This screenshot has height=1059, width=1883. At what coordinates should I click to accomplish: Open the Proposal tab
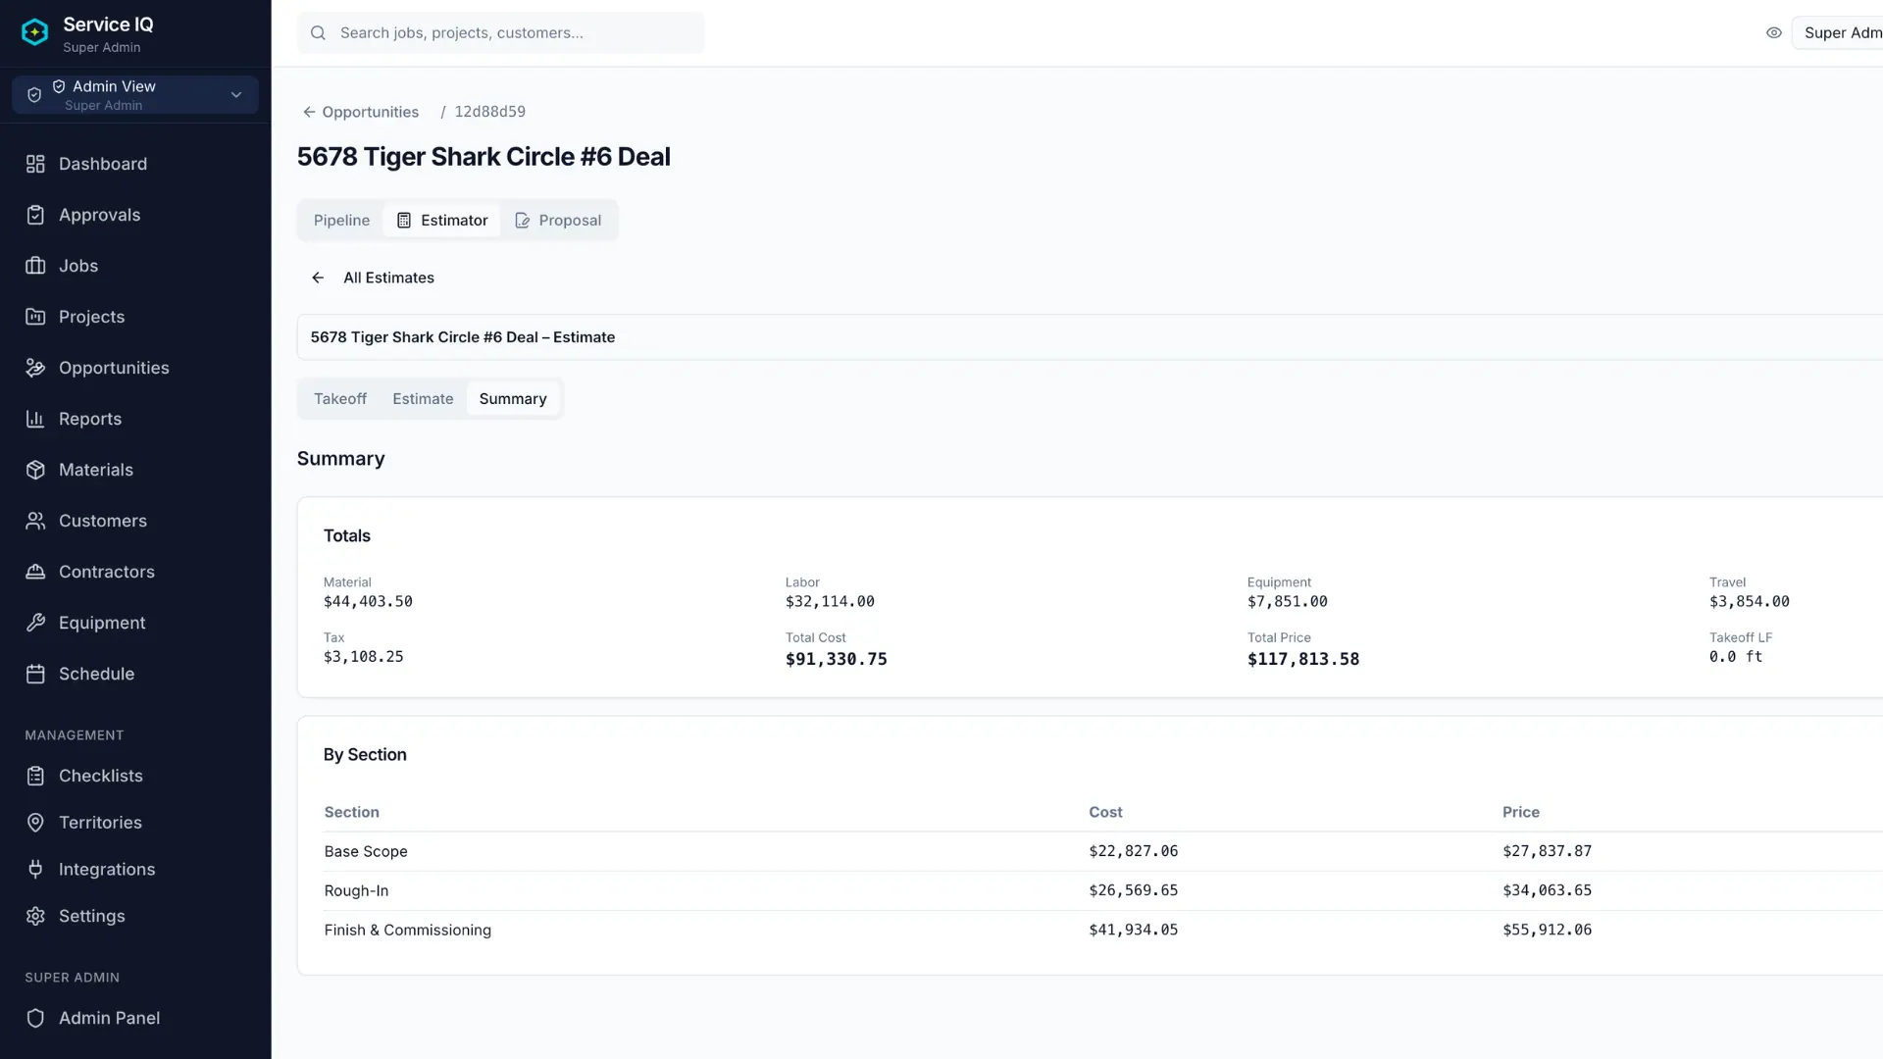pyautogui.click(x=558, y=221)
